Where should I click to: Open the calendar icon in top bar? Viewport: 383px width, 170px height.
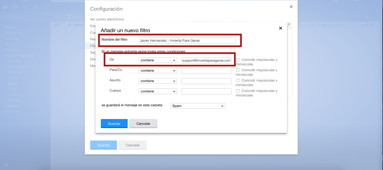25,7
